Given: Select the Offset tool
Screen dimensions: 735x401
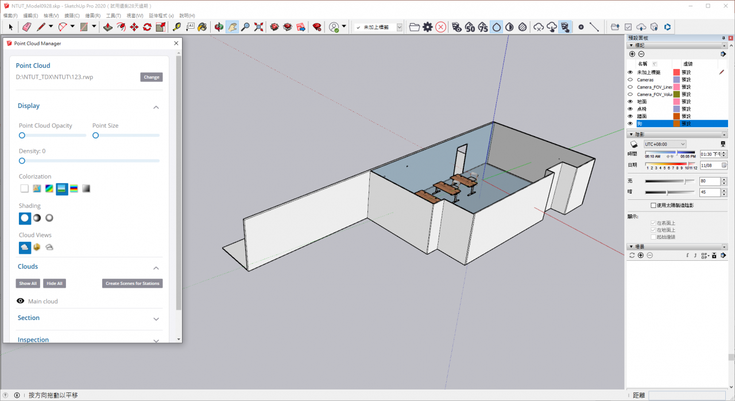Looking at the screenshot, I should tap(121, 27).
